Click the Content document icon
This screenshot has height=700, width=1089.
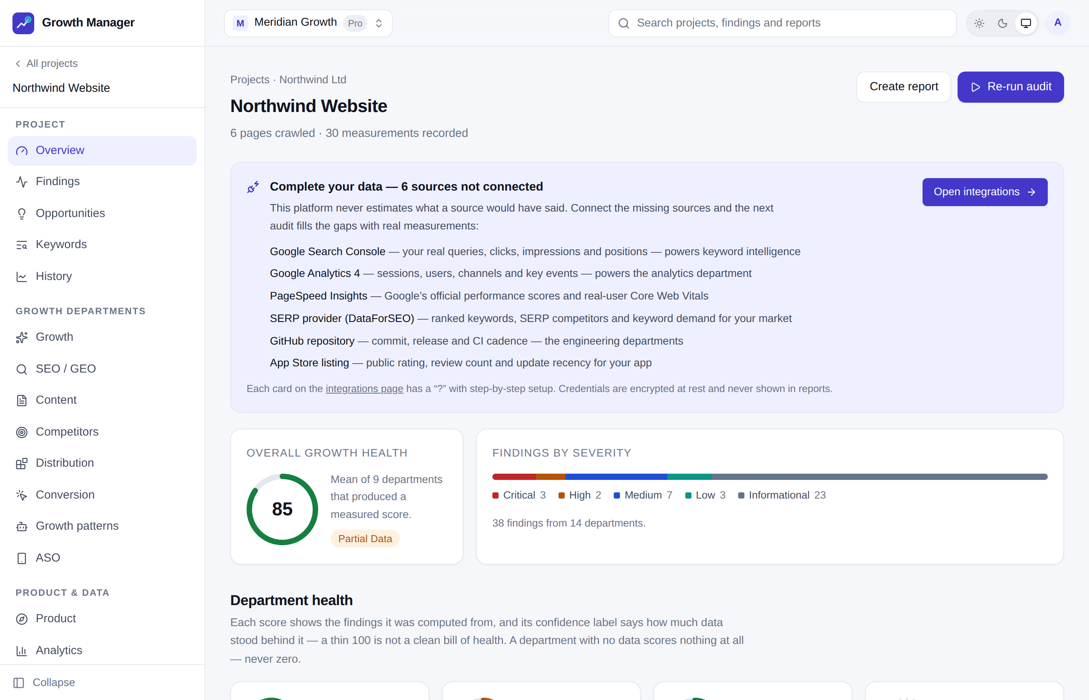[x=22, y=401]
